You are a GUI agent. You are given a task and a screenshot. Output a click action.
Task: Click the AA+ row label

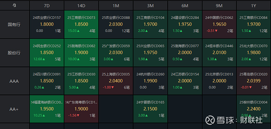pyautogui.click(x=14, y=109)
